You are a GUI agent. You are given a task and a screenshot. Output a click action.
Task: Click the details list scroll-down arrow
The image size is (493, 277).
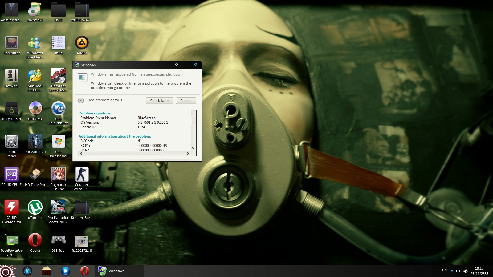point(194,148)
